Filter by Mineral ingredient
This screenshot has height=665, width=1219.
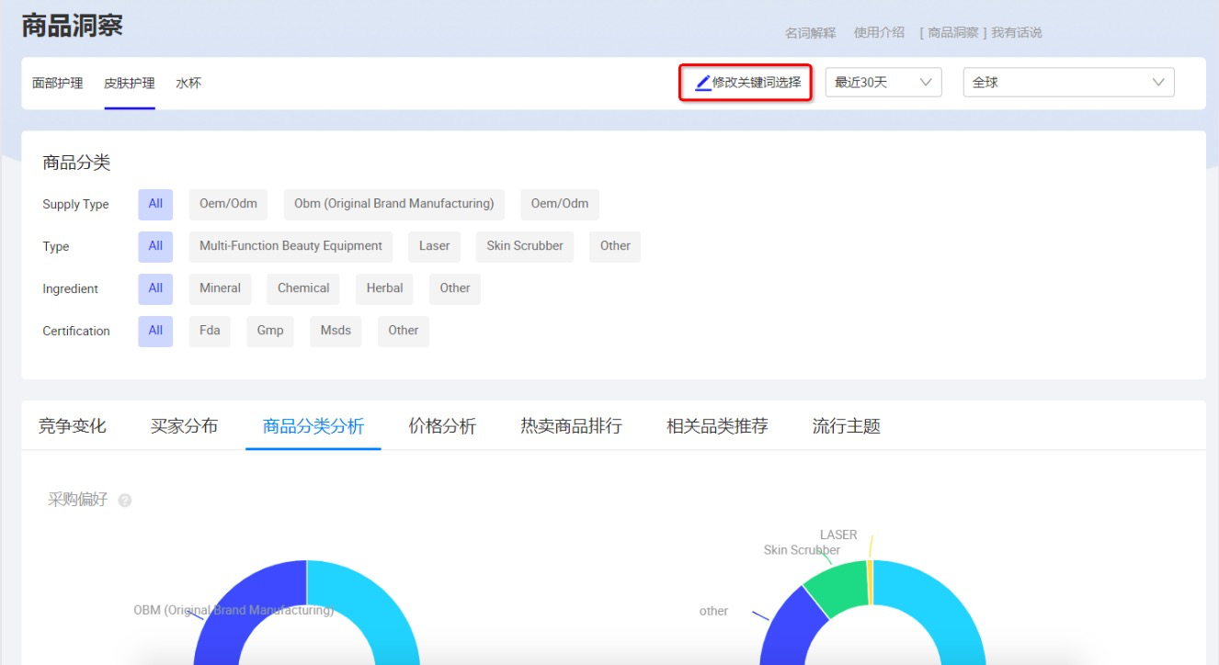[x=220, y=288]
